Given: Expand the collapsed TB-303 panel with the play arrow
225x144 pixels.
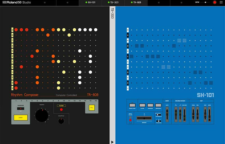Looking at the screenshot, I should [x=112, y=142].
